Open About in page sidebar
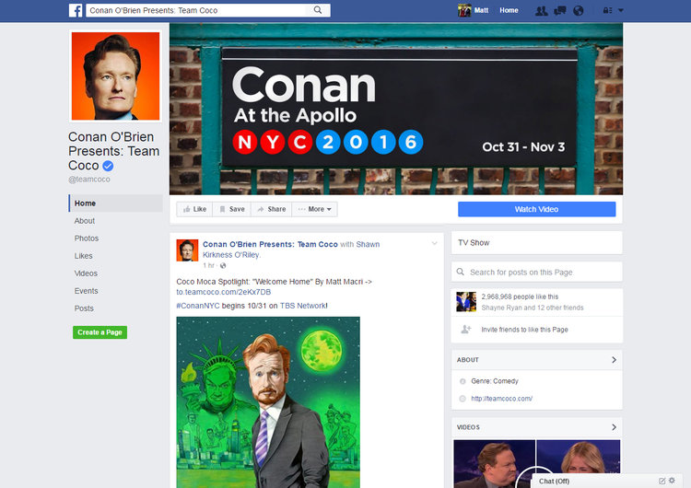Screen dimensions: 691x488 coord(85,221)
